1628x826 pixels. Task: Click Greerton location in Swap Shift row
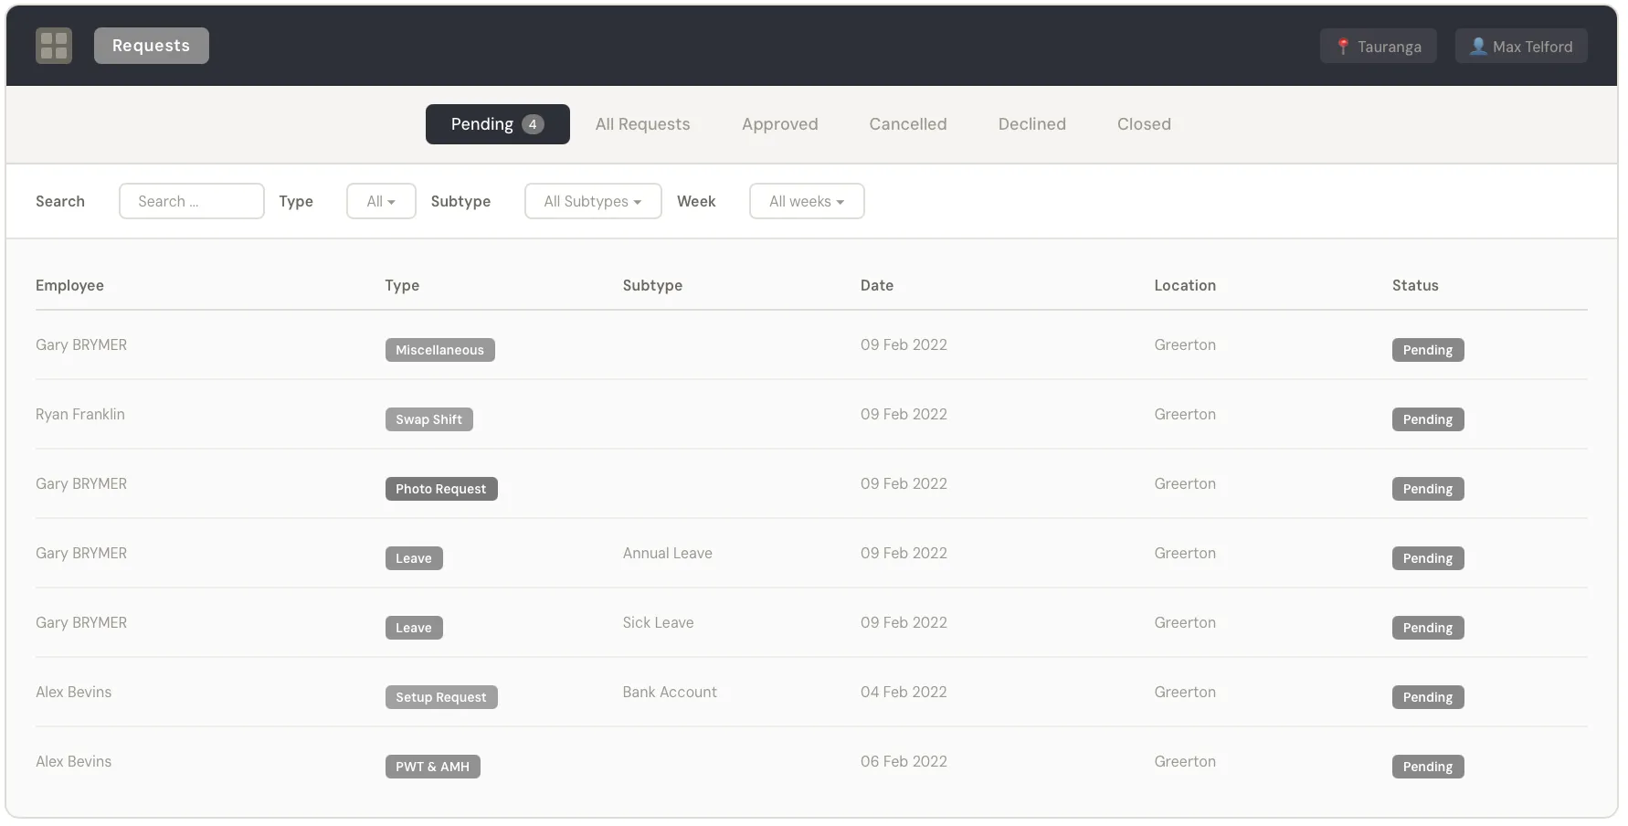[x=1185, y=414]
